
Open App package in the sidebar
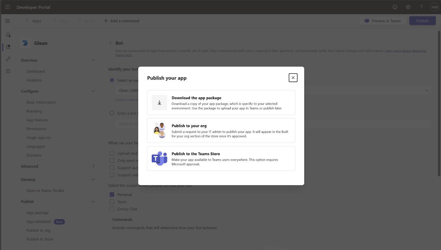37,213
